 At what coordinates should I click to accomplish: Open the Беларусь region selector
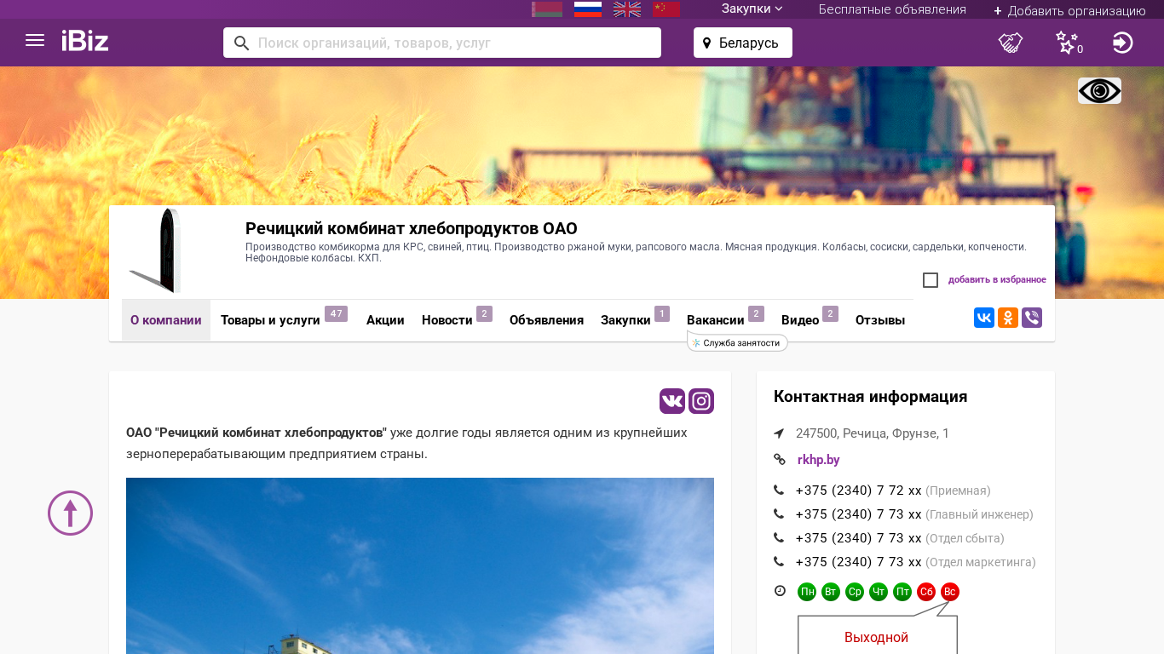(x=743, y=43)
